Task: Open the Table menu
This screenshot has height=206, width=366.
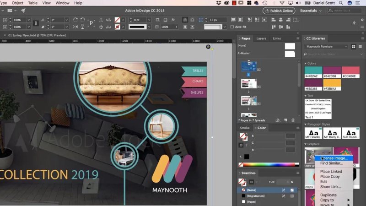Action: click(x=32, y=3)
